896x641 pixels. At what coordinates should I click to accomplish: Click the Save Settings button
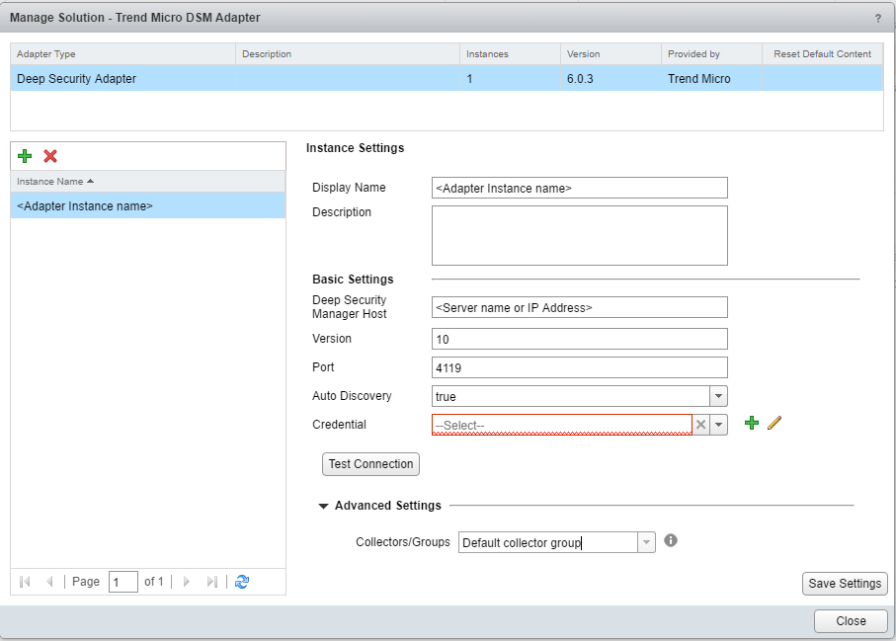[845, 584]
